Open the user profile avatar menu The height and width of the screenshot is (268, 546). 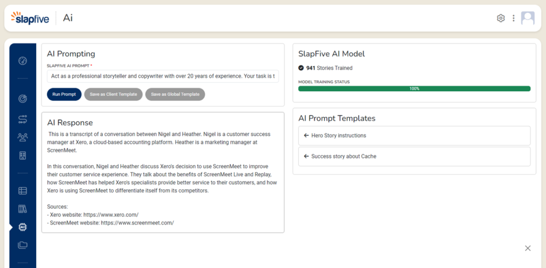coord(528,18)
